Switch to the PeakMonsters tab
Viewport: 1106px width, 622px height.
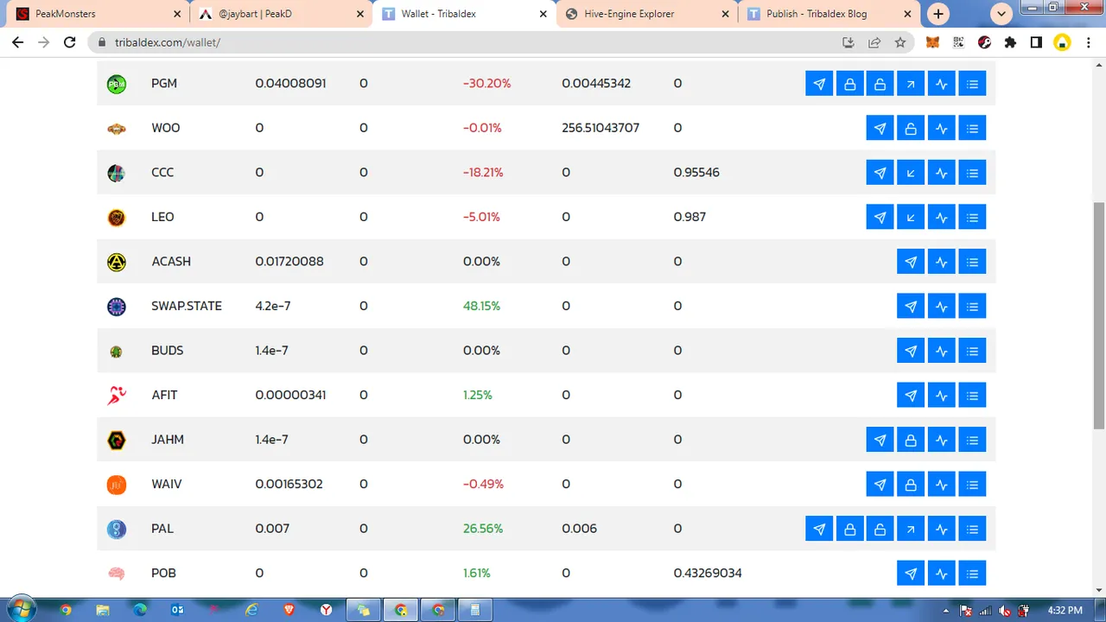[97, 14]
